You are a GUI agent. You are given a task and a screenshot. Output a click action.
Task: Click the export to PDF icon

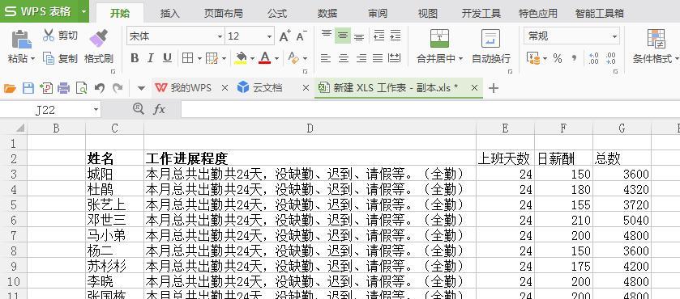pyautogui.click(x=46, y=88)
